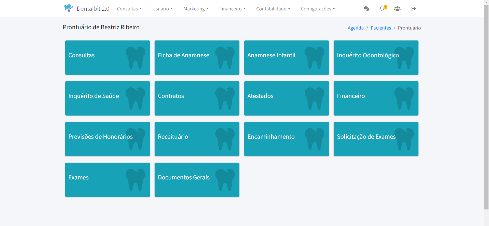Open the chat messages icon

tap(366, 9)
